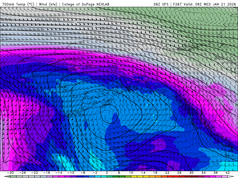This screenshot has width=238, height=178.
Task: Click the '−14' legend value
Action: 59,173
